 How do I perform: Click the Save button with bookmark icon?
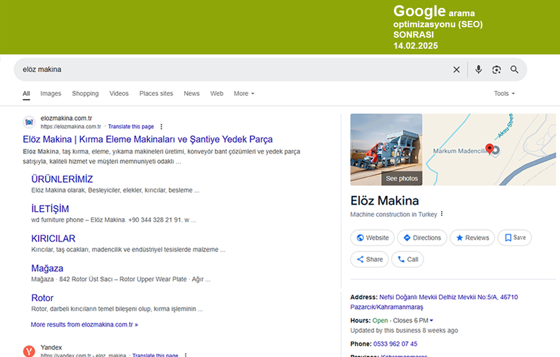514,238
